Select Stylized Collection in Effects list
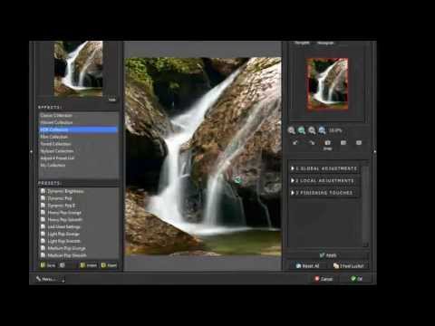 79,151
